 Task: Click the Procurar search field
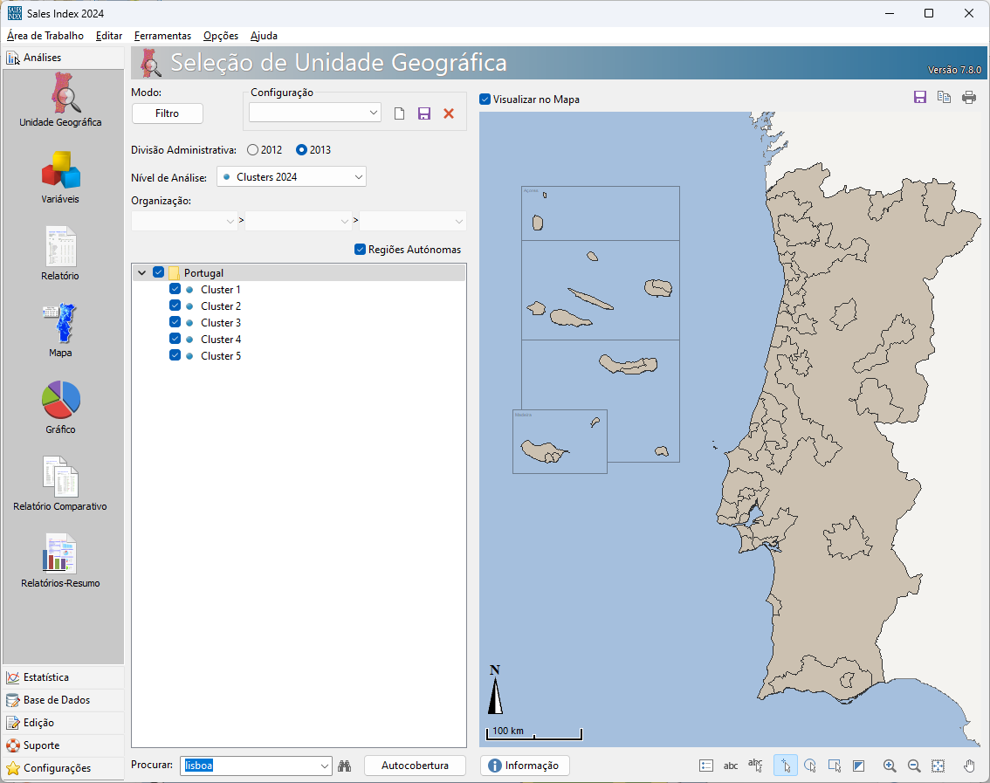(x=249, y=766)
